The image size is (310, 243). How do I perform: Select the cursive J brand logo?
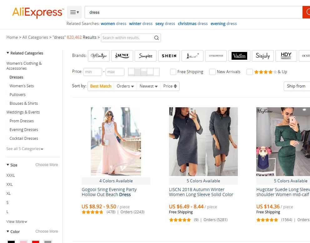click(x=192, y=56)
